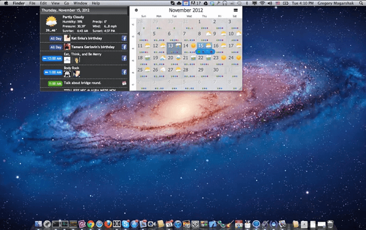Viewport: 366px width, 230px height.
Task: Open Spotlight search magnifier
Action: point(361,3)
